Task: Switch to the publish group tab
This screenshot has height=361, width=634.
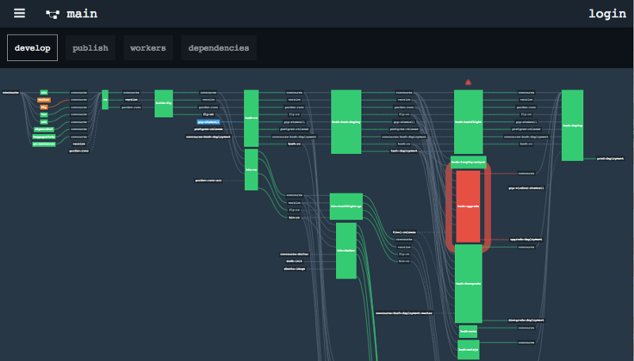Action: [90, 48]
